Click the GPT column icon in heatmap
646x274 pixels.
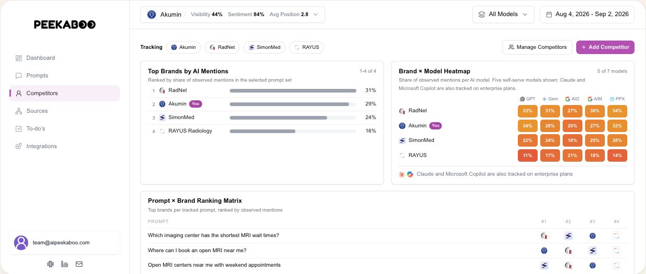click(522, 99)
